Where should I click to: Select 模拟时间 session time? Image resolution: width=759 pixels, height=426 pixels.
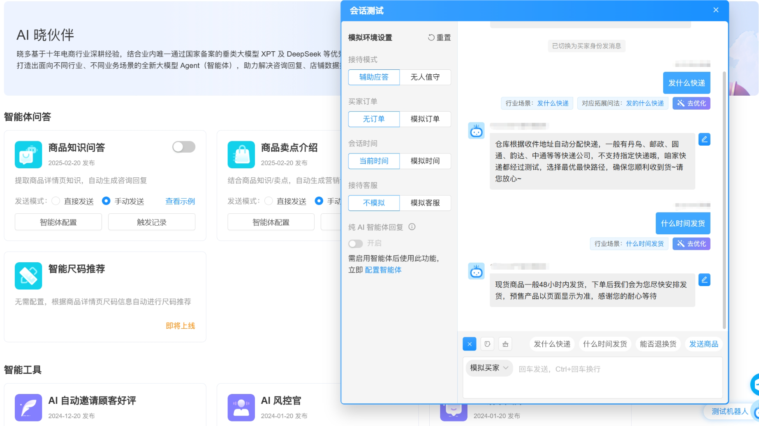(425, 161)
